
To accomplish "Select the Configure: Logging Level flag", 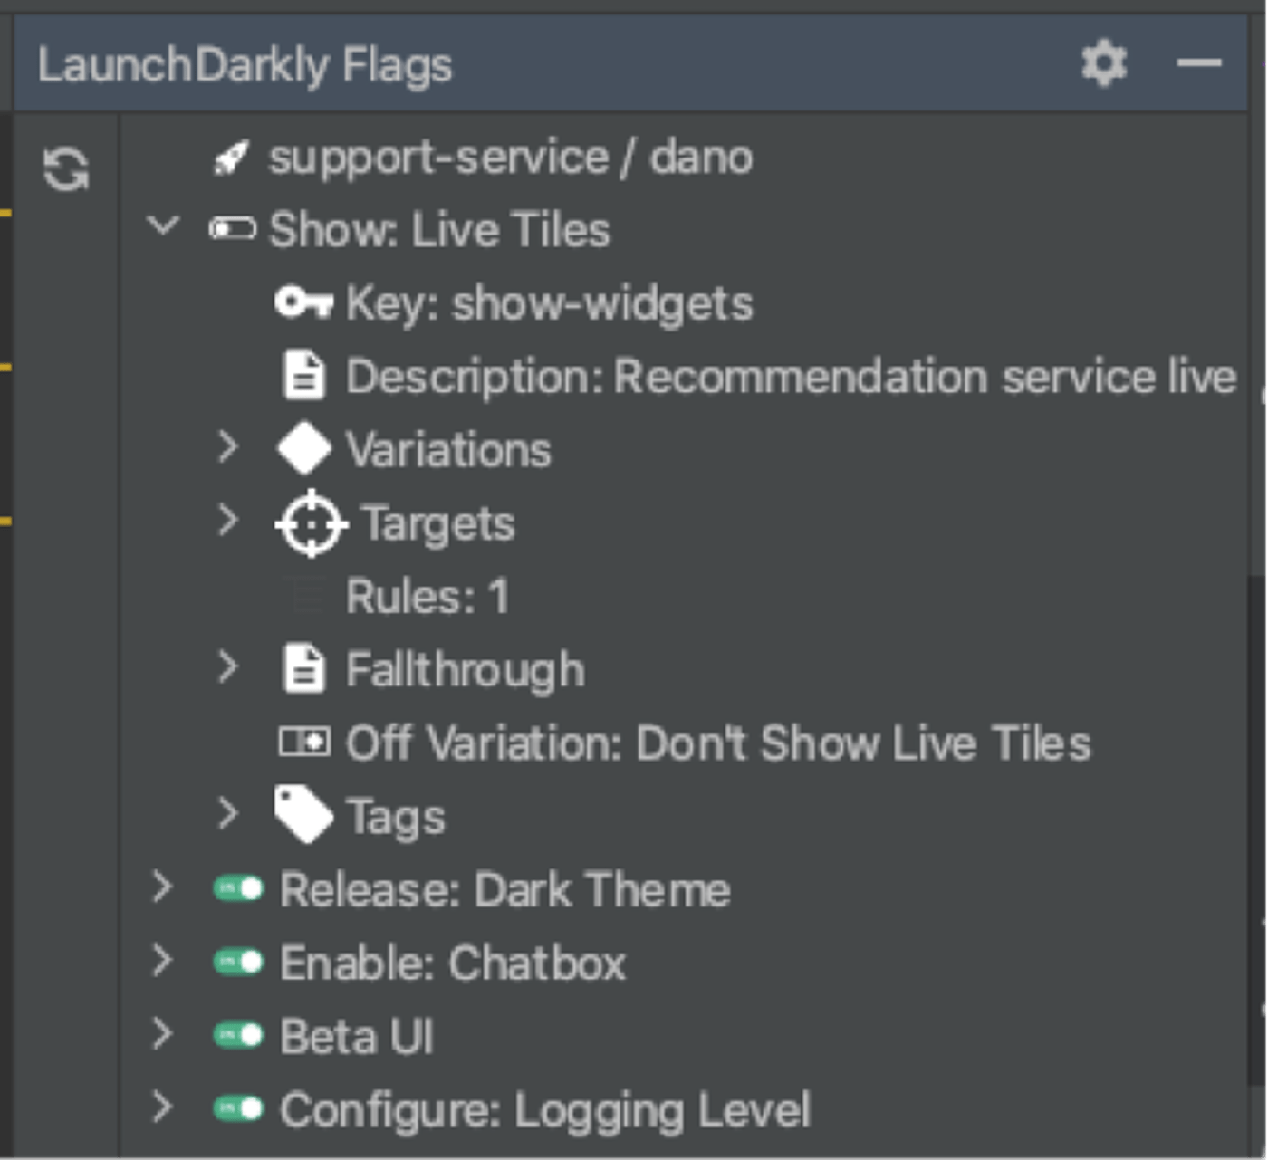I will pos(544,1109).
